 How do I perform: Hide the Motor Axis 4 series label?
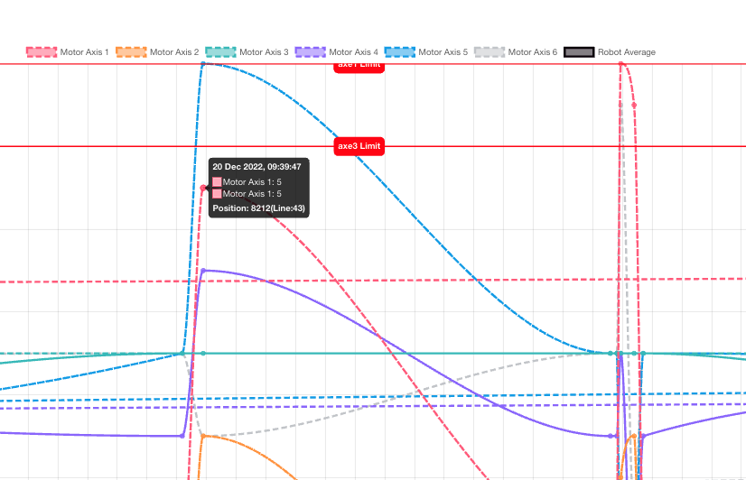pos(353,52)
